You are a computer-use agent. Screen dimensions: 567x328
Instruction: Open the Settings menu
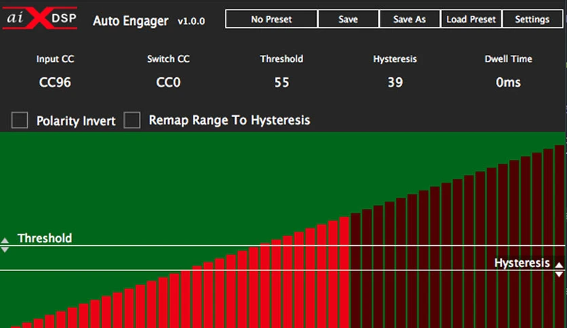(x=532, y=19)
